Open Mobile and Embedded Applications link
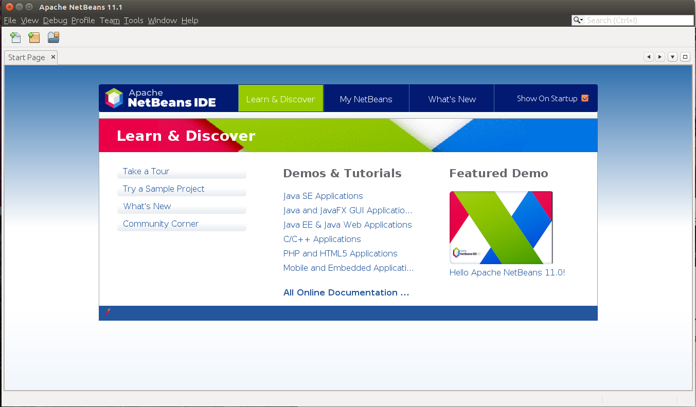Image resolution: width=696 pixels, height=407 pixels. pos(348,268)
